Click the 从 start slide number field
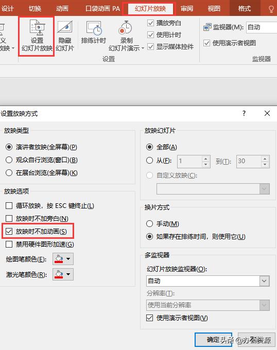The image size is (277, 350). (189, 162)
